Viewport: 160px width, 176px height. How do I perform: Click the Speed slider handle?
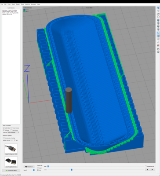(x=34, y=170)
